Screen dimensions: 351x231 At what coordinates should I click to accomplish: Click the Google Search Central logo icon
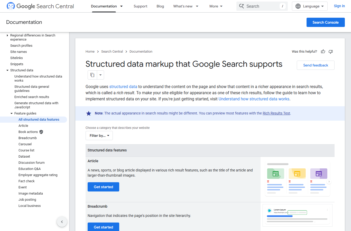(x=11, y=6)
